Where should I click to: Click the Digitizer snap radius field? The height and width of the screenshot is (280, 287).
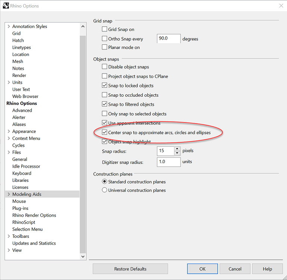[169, 162]
